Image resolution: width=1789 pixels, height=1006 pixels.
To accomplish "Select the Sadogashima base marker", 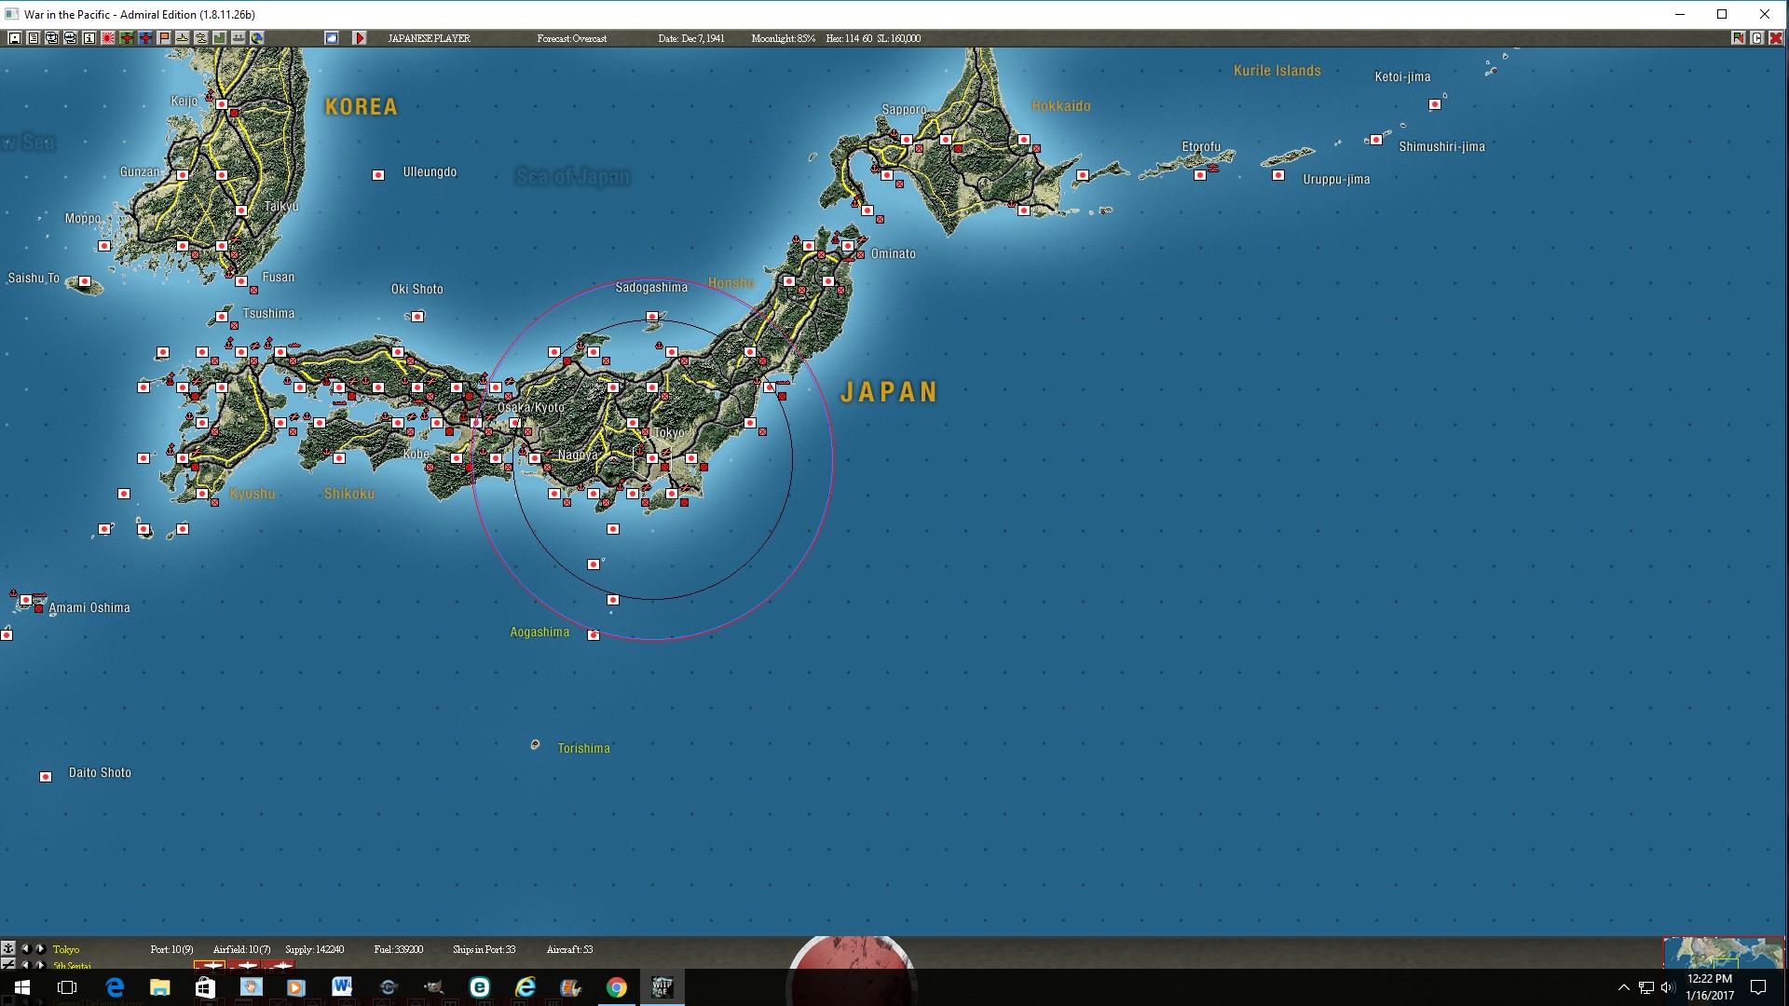I will click(x=652, y=317).
